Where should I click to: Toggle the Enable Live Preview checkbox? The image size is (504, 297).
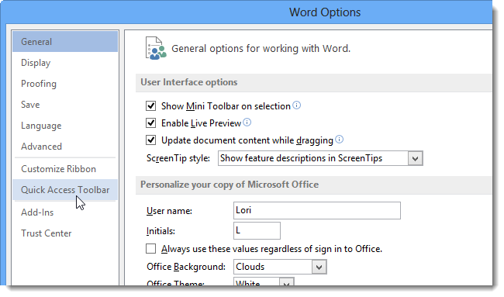[150, 123]
